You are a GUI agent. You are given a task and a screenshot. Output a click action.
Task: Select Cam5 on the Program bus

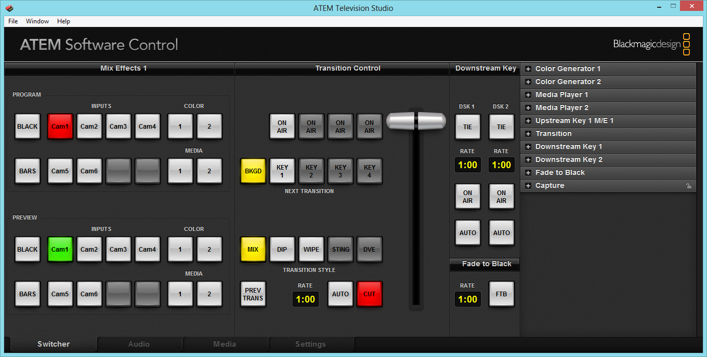[x=60, y=171]
